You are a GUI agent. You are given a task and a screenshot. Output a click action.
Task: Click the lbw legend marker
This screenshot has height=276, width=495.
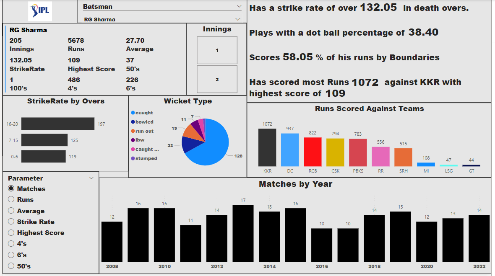[x=133, y=140]
